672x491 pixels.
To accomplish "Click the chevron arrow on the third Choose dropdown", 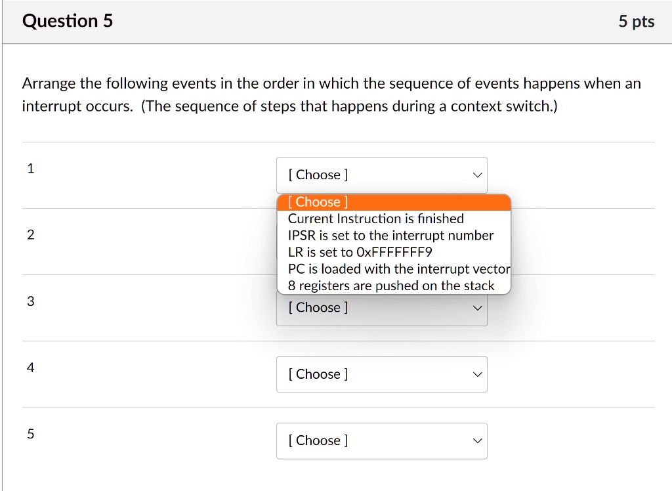I will click(x=477, y=307).
